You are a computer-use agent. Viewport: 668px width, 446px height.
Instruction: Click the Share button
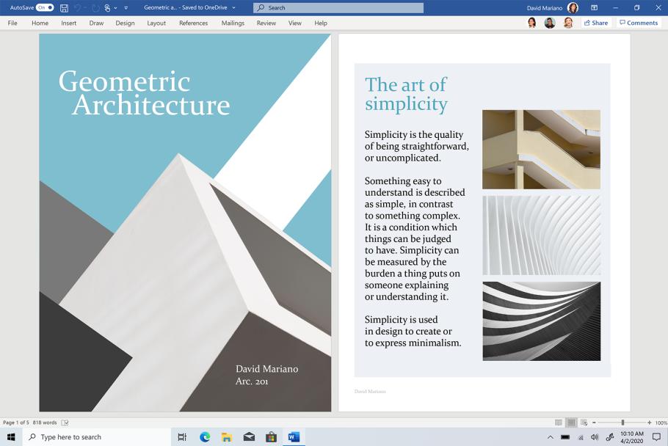595,23
